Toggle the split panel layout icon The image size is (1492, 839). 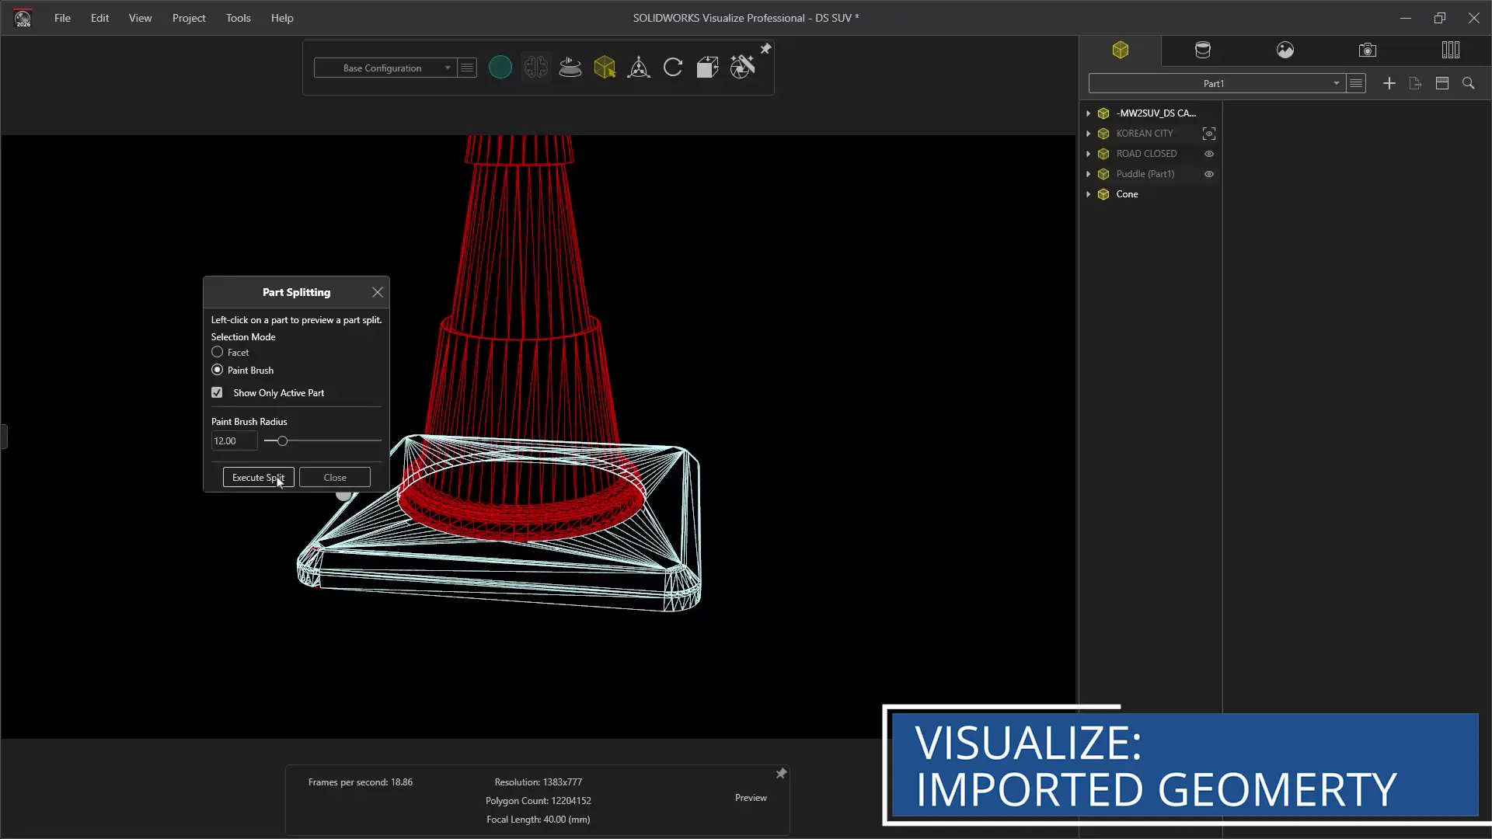1442,83
